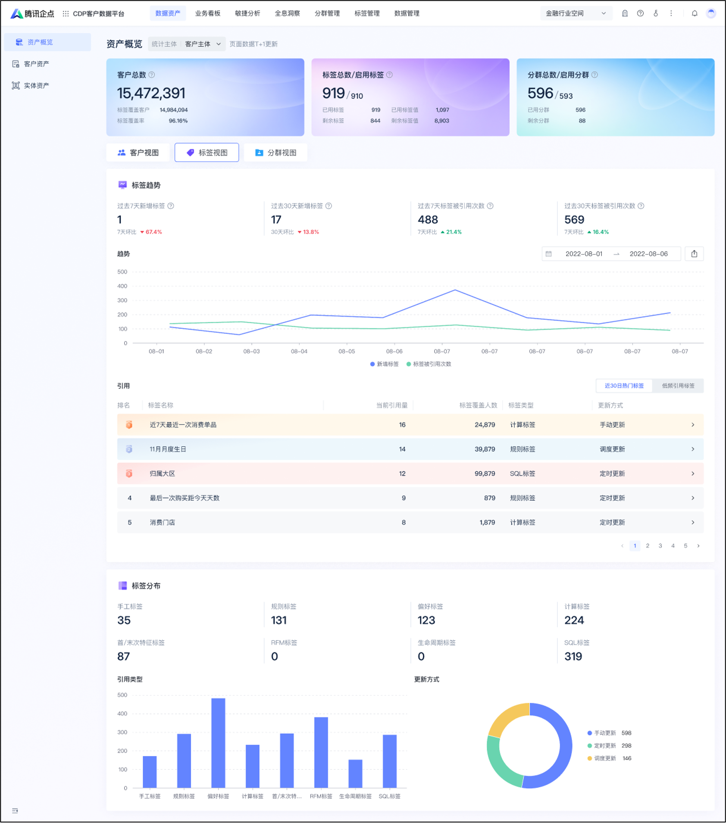Viewport: 726px width, 823px height.
Task: Toggle 定时更新 in donut legend
Action: tap(609, 745)
